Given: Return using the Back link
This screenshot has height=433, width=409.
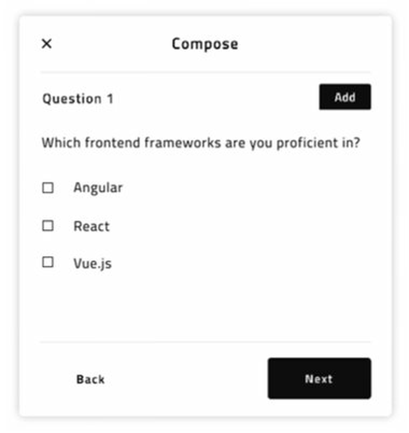Looking at the screenshot, I should coord(90,379).
